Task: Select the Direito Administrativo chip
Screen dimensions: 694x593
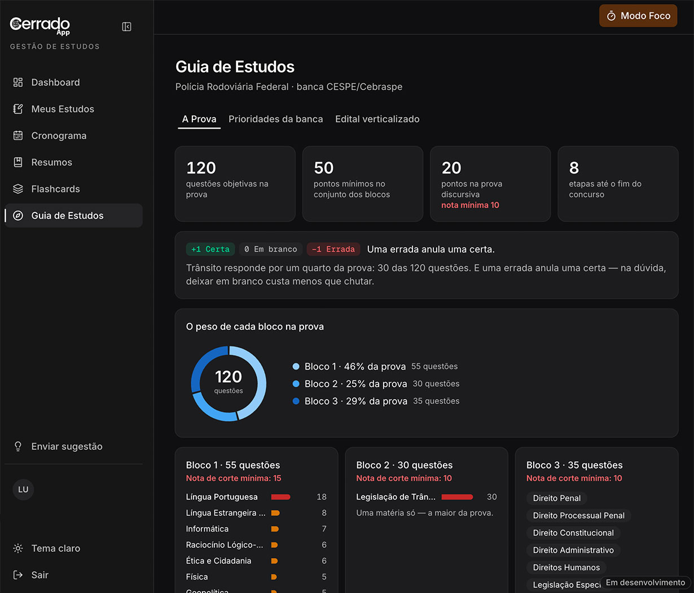Action: [573, 550]
